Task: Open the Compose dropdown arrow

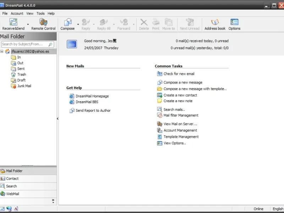Action: [78, 24]
